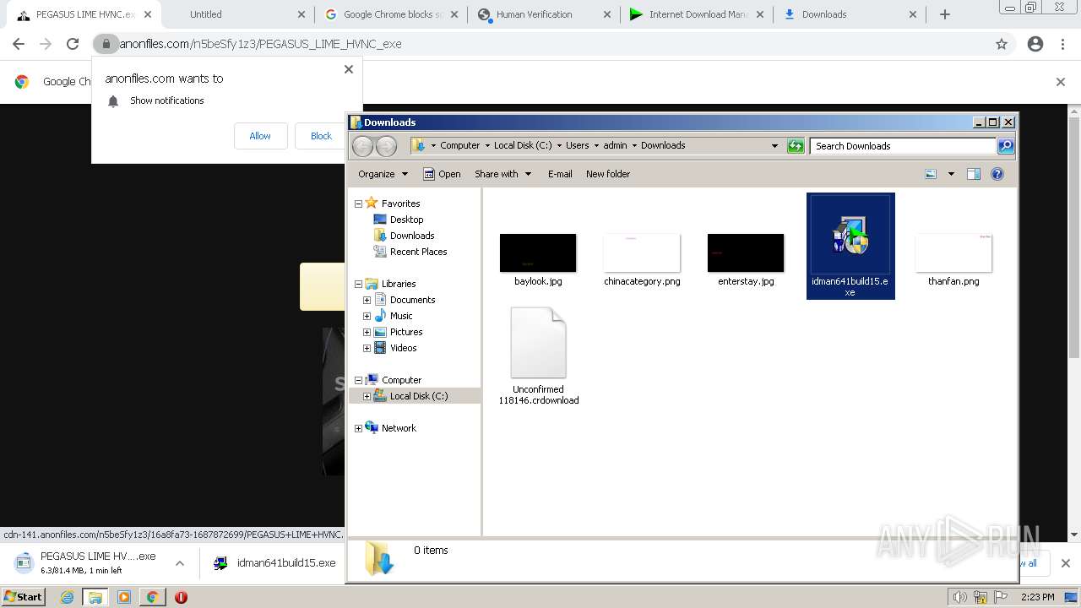This screenshot has width=1081, height=608.
Task: Open the Windows Start menu
Action: (24, 597)
